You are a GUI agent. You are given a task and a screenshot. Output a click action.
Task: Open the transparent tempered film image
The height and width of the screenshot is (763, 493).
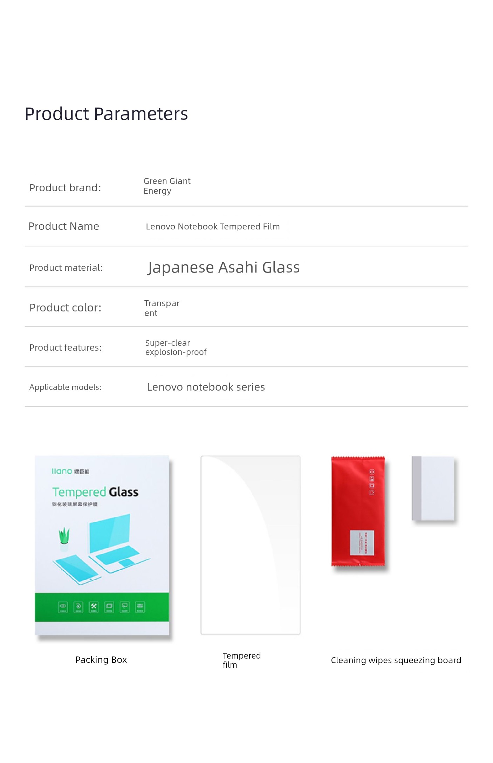pyautogui.click(x=251, y=545)
